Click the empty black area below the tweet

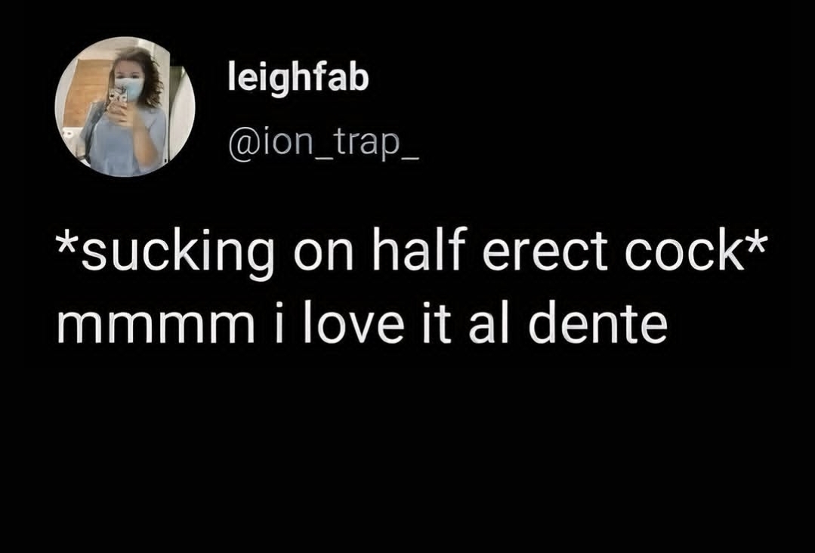click(407, 453)
